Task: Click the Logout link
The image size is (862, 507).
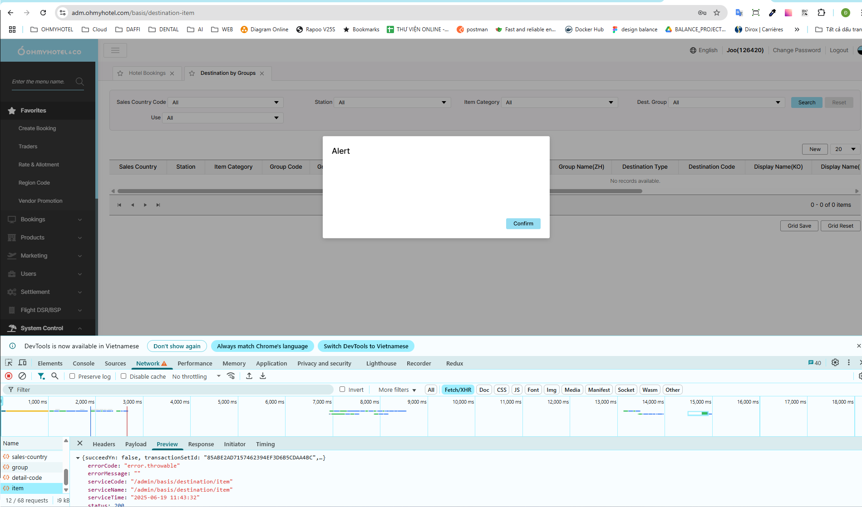Action: [839, 50]
